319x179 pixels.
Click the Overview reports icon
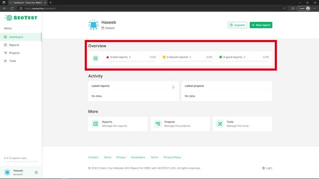95,58
